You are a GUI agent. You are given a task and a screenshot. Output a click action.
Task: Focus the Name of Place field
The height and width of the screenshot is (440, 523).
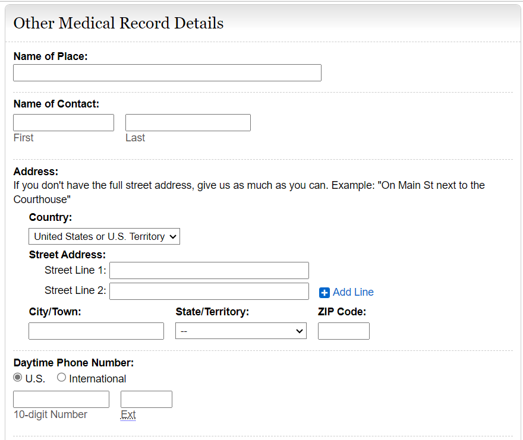coord(167,73)
